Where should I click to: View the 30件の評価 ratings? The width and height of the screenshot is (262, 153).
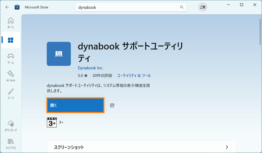coord(103,75)
